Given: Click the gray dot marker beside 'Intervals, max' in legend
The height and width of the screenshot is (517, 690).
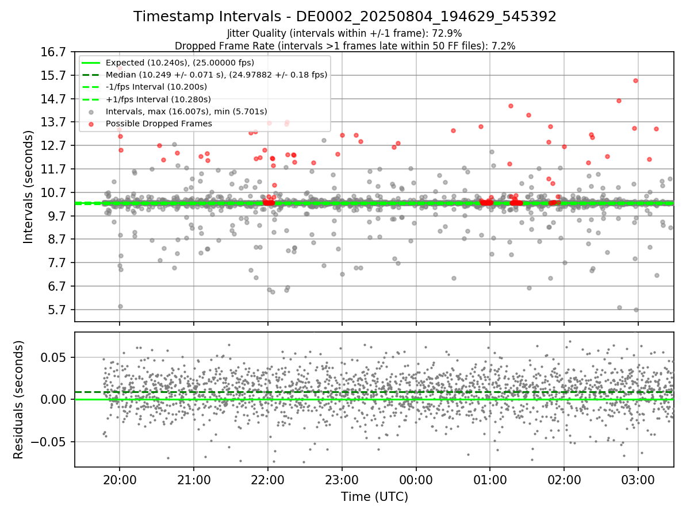Looking at the screenshot, I should point(91,111).
